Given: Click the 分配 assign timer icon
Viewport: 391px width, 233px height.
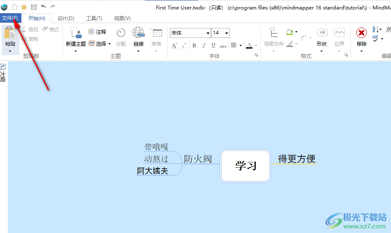Looking at the screenshot, I should pyautogui.click(x=121, y=33).
